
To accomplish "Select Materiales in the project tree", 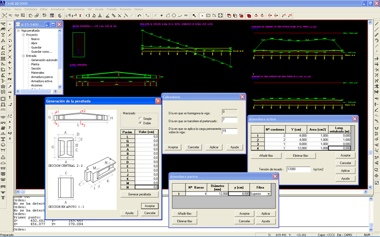I will pyautogui.click(x=38, y=73).
